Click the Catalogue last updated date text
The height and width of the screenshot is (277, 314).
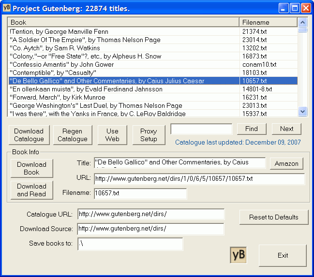click(x=238, y=142)
